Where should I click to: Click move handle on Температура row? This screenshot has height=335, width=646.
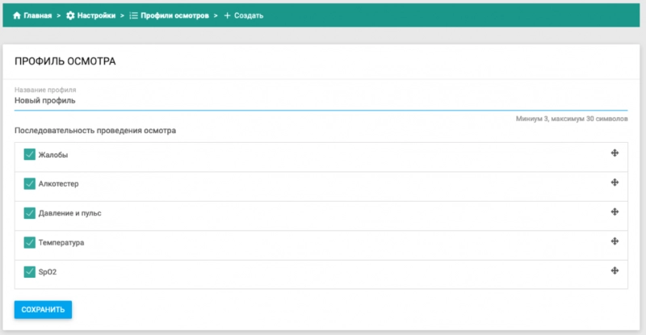pyautogui.click(x=615, y=241)
